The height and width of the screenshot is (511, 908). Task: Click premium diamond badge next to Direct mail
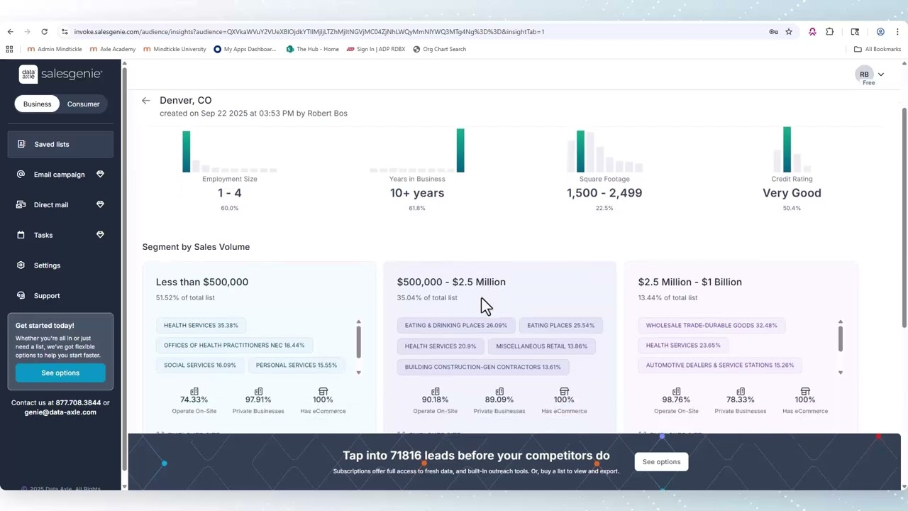click(100, 204)
